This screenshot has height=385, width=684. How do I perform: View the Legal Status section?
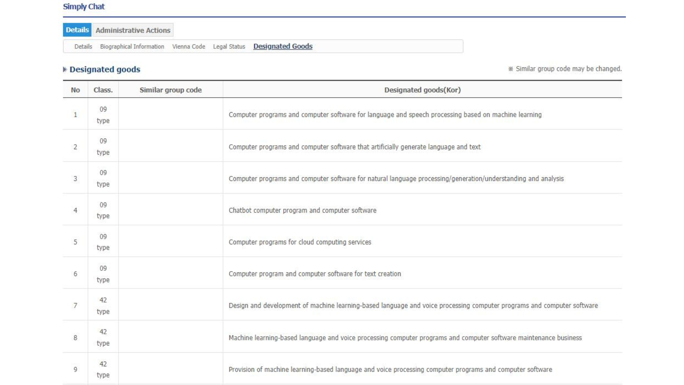click(x=229, y=46)
